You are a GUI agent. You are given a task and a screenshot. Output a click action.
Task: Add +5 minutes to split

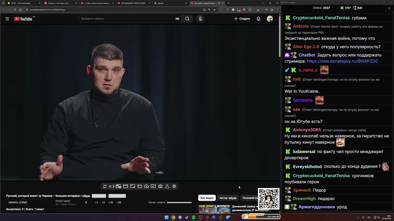pos(103,203)
